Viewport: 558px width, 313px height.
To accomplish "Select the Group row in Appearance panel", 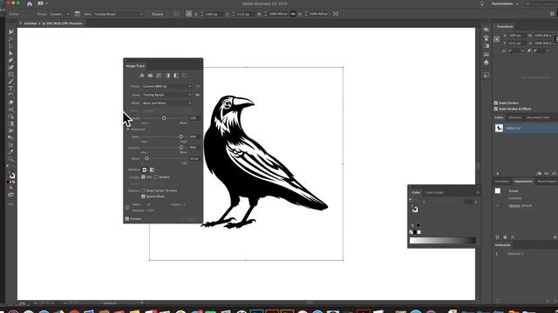I will [x=526, y=191].
